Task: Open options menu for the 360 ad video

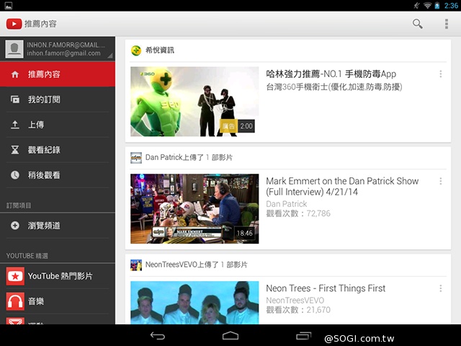Action: click(x=441, y=74)
